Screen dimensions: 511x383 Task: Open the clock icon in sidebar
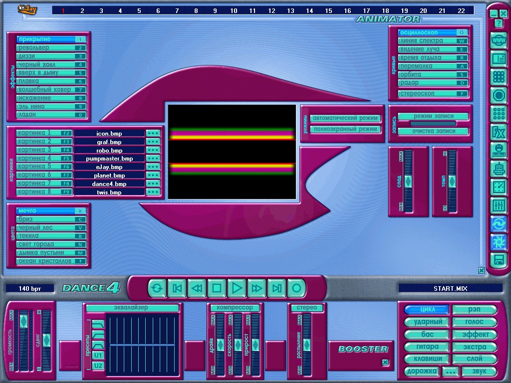point(498,187)
